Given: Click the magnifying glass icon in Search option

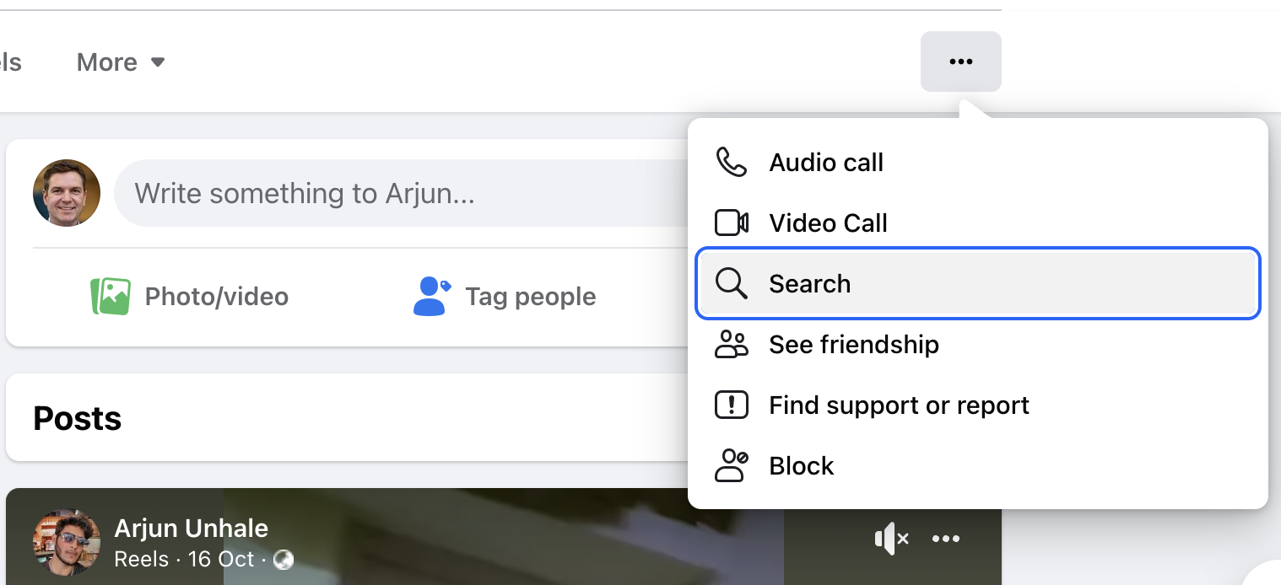Looking at the screenshot, I should point(731,283).
